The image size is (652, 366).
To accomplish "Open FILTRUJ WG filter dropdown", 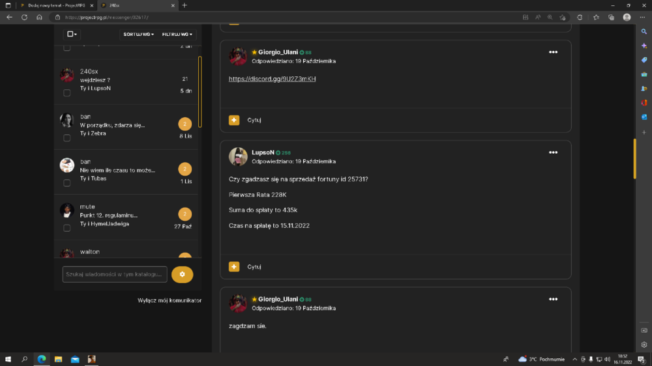I will 177,34.
